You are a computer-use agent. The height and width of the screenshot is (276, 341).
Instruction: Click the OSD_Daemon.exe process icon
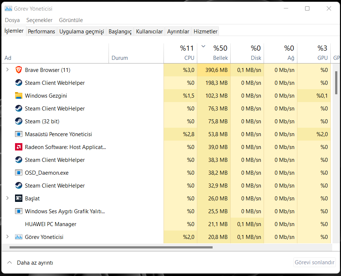click(19, 172)
